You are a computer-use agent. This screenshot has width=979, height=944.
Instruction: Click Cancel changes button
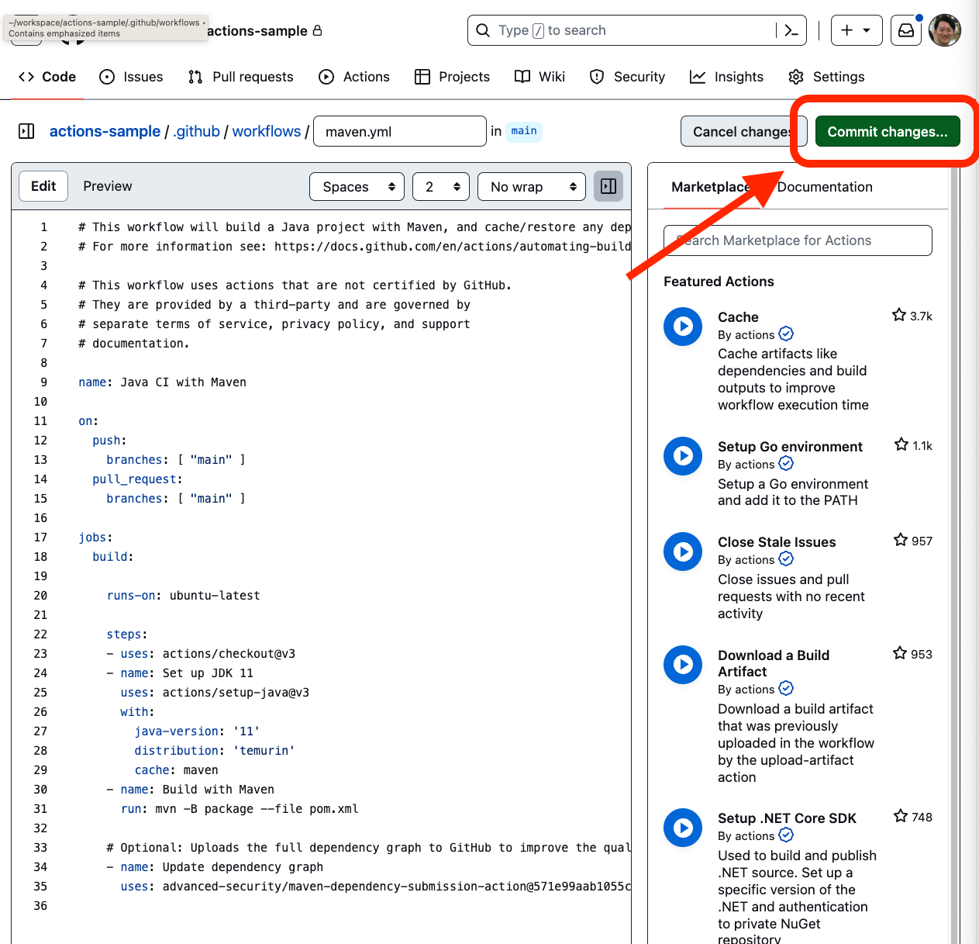tap(743, 131)
